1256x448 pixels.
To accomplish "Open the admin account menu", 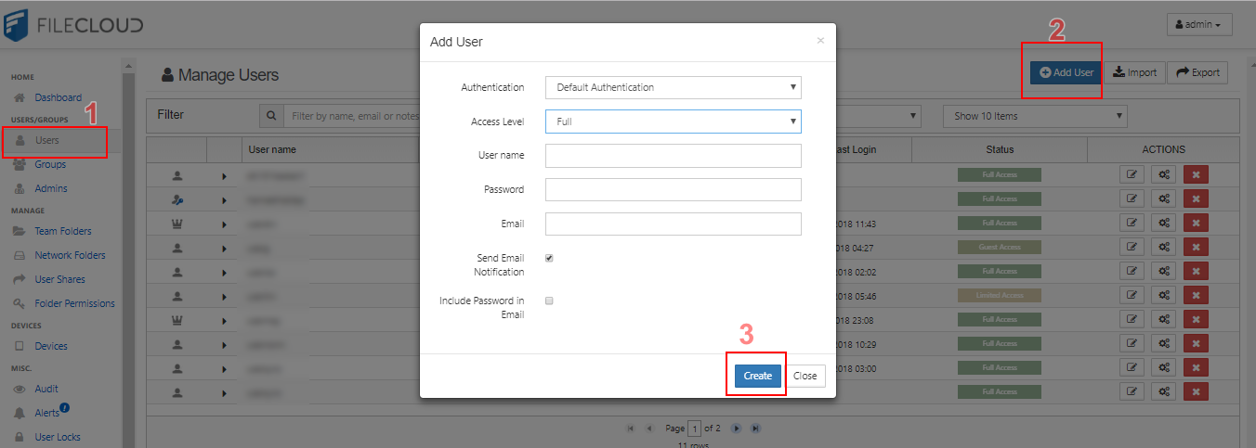I will pos(1199,25).
